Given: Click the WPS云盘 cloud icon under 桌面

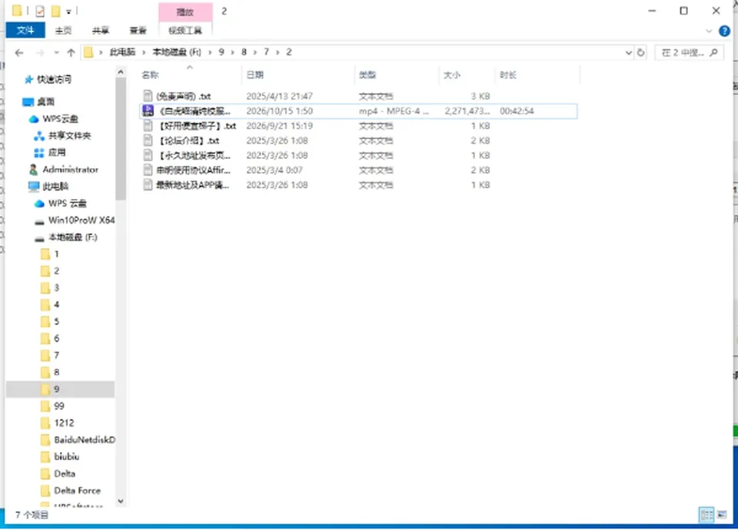Looking at the screenshot, I should coord(33,119).
